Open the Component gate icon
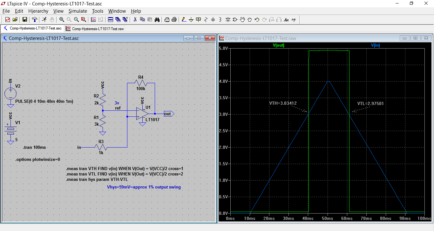The image size is (434, 231). 235,20
